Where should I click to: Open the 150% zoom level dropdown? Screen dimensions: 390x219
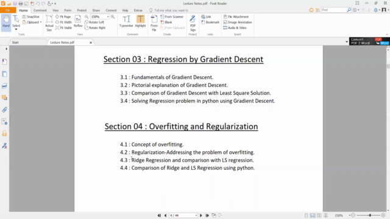click(108, 16)
